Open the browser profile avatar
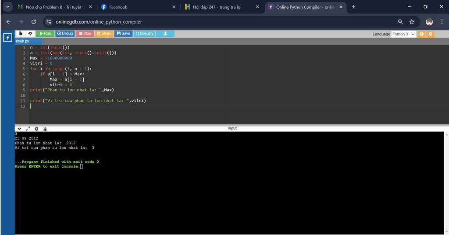449x235 pixels. pos(429,22)
